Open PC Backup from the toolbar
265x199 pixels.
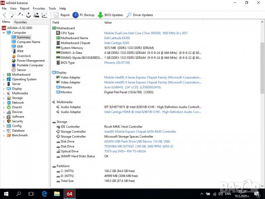click(84, 15)
